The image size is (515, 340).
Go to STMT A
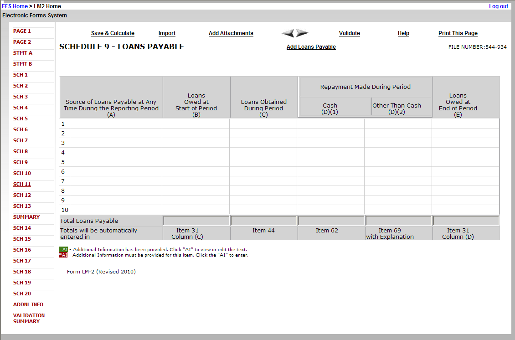[x=23, y=53]
